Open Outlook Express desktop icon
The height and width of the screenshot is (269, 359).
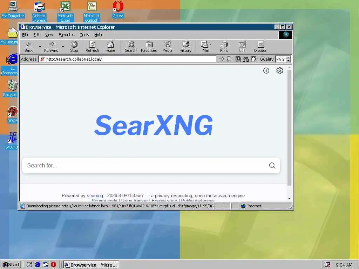pos(39,12)
